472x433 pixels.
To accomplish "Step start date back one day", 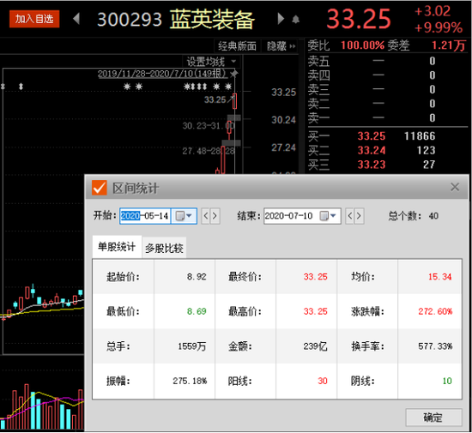I will click(x=206, y=216).
